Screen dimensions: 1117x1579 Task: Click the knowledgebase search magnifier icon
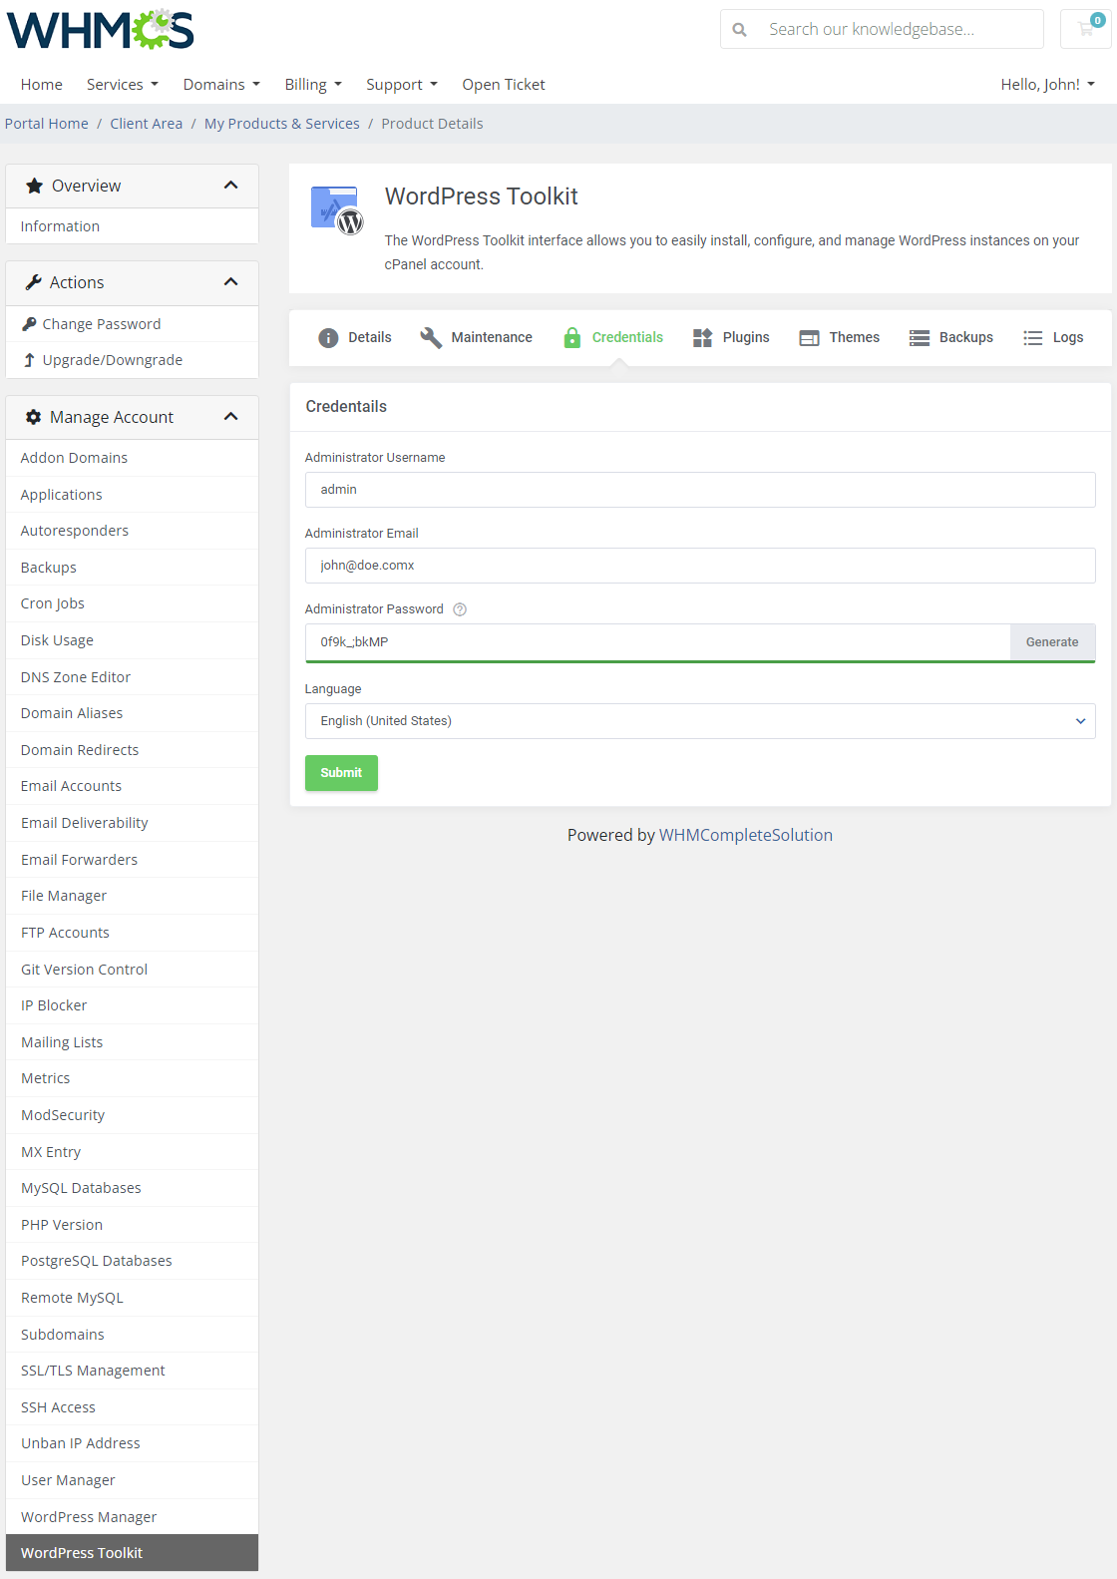740,30
